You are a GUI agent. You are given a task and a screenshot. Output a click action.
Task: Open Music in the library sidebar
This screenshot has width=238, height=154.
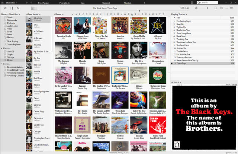point(10,17)
